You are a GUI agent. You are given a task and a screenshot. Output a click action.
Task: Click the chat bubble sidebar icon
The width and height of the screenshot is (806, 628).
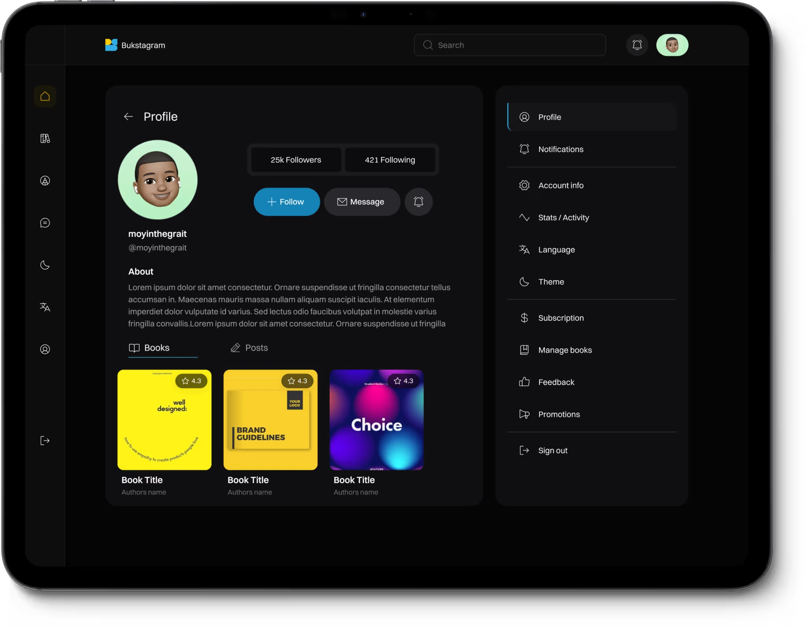click(45, 223)
